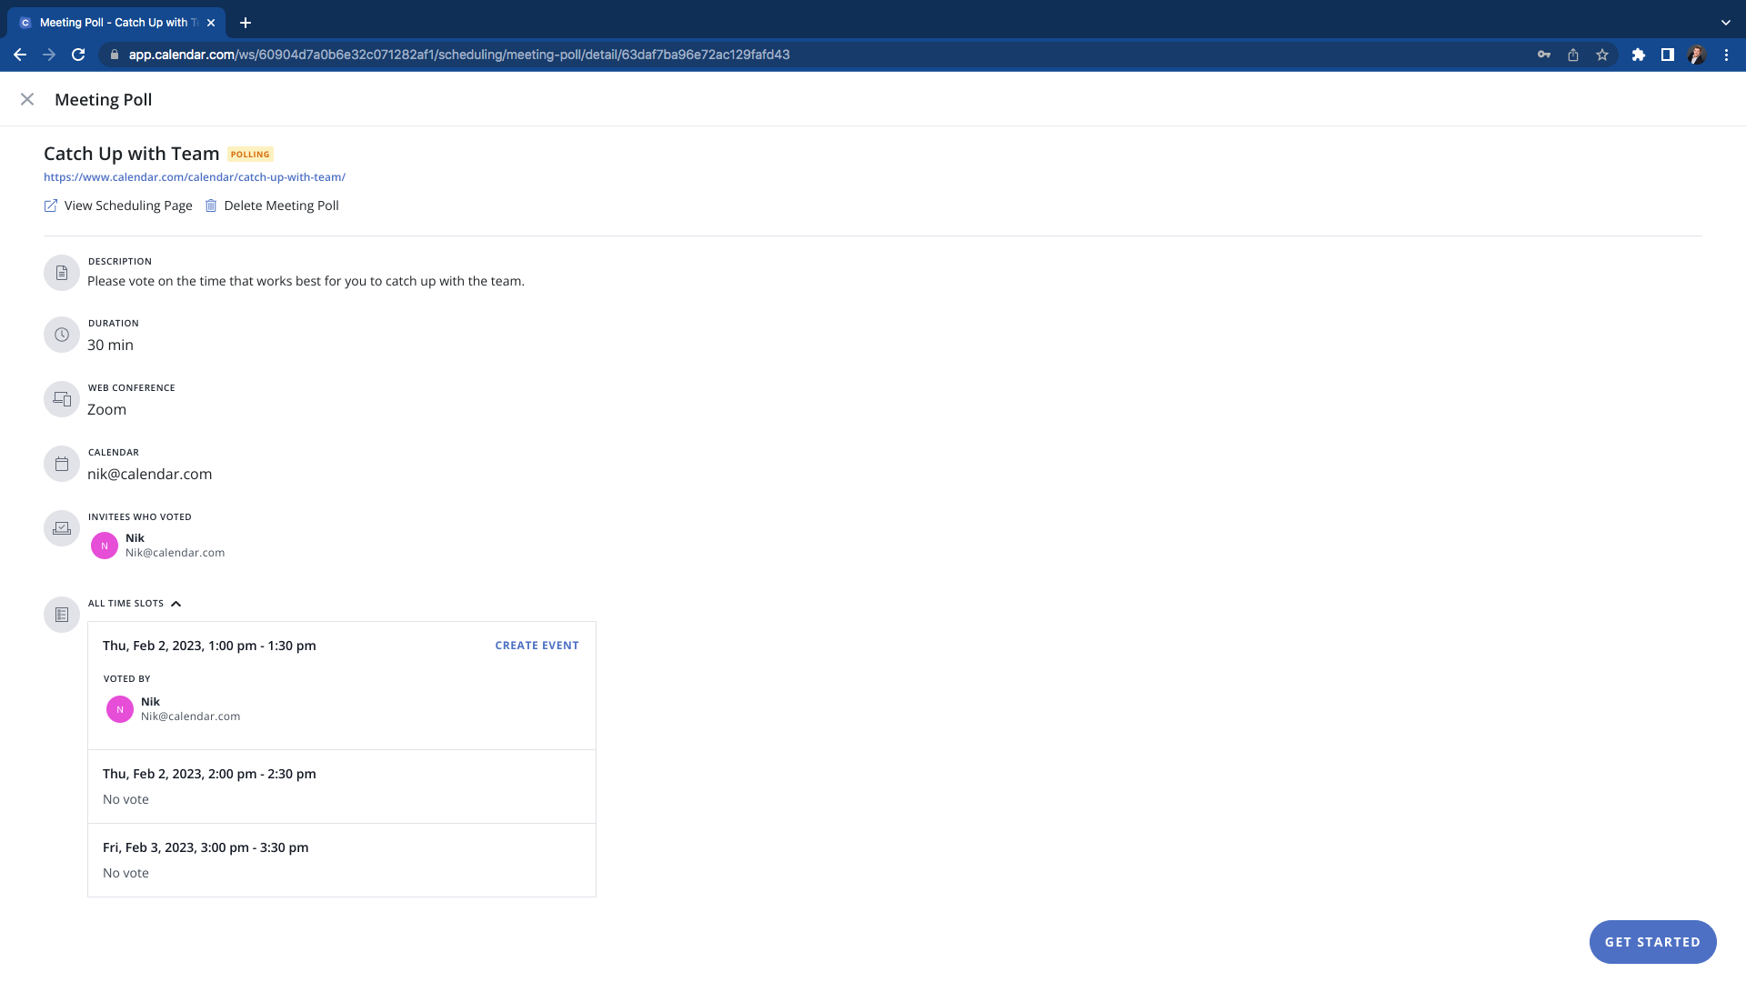Open the Chrome three-dot menu
Image resolution: width=1746 pixels, height=982 pixels.
(1726, 55)
